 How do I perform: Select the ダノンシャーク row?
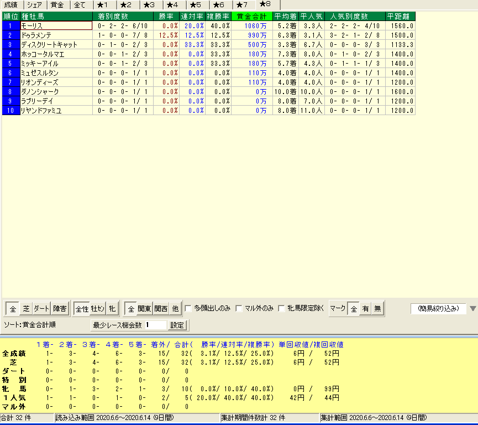[x=208, y=92]
